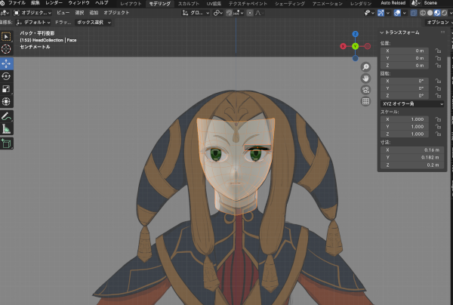Select the Annotate pencil tool
453x305 pixels.
6,116
